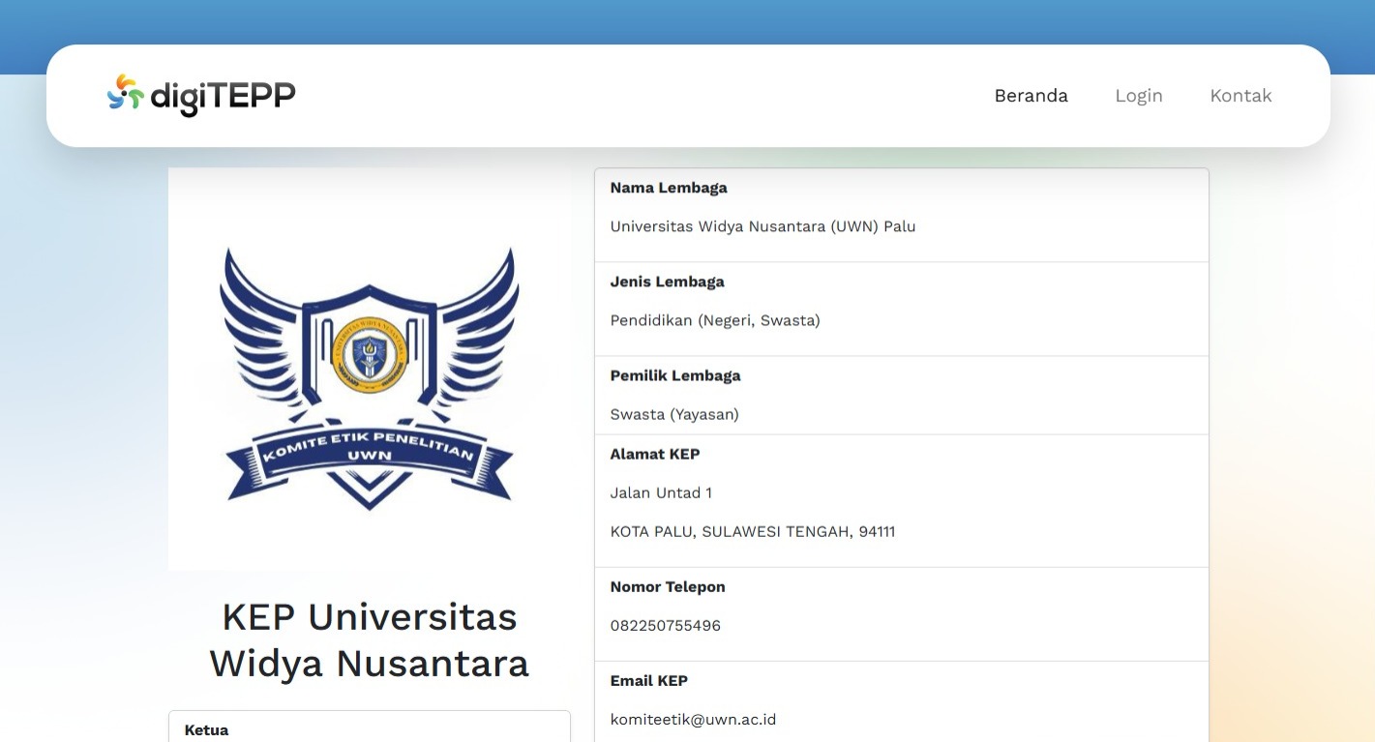Screen dimensions: 1375x742
Task: Click the Nama Lembaga label
Action: [x=669, y=188]
